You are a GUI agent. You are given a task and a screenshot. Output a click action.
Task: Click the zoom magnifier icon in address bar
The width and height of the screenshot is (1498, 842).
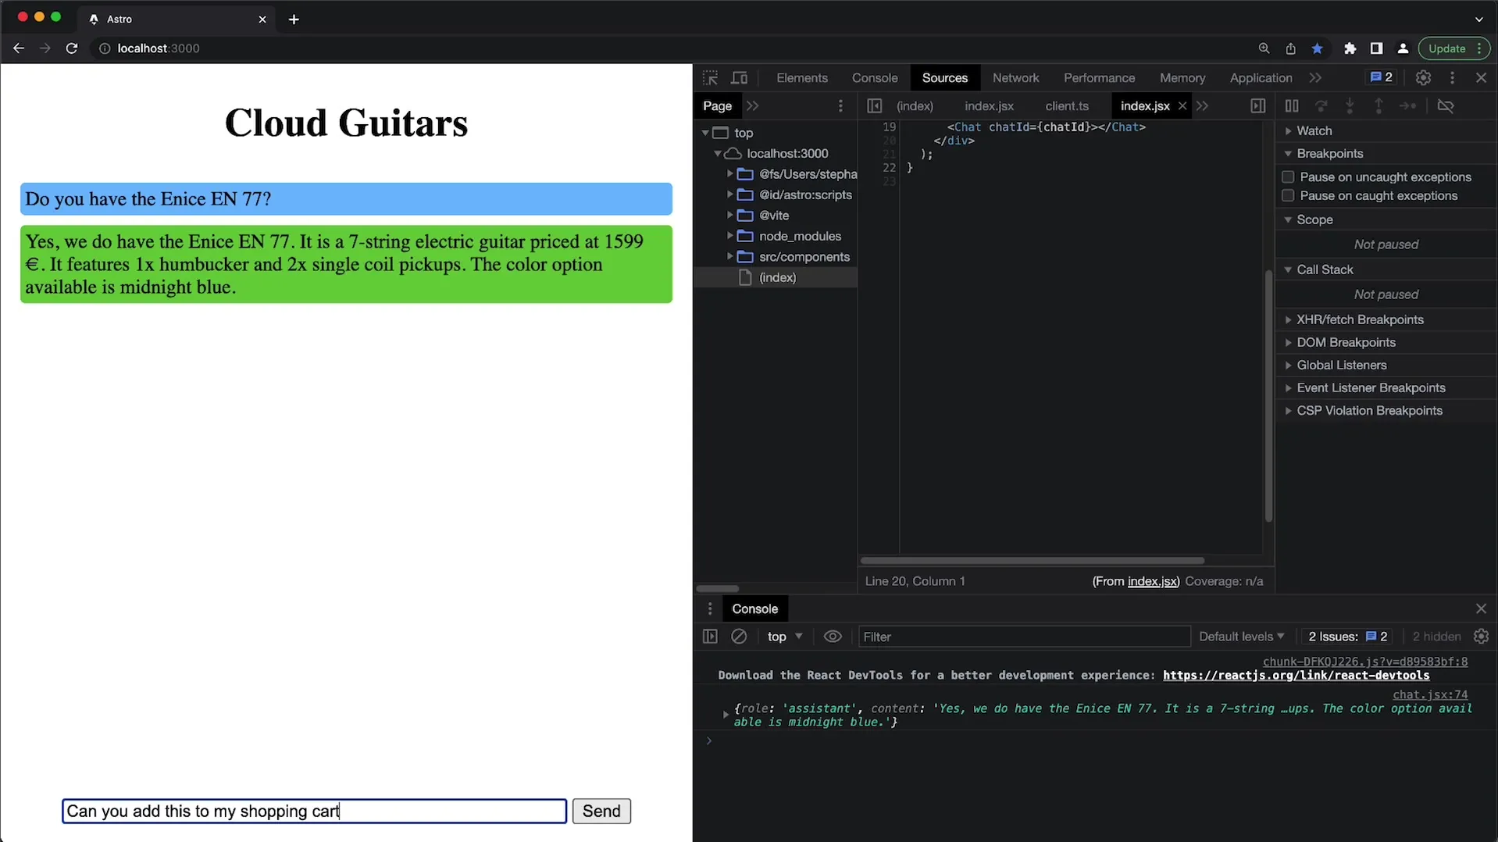[x=1264, y=48]
